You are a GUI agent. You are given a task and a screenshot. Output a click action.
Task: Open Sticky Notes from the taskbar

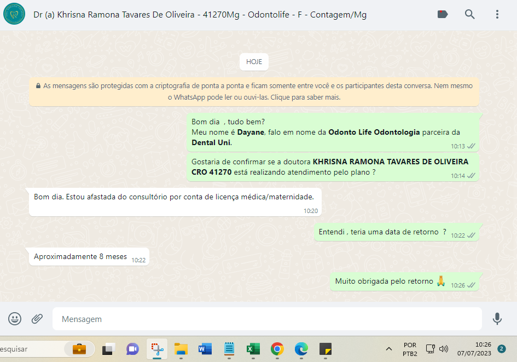(x=326, y=349)
